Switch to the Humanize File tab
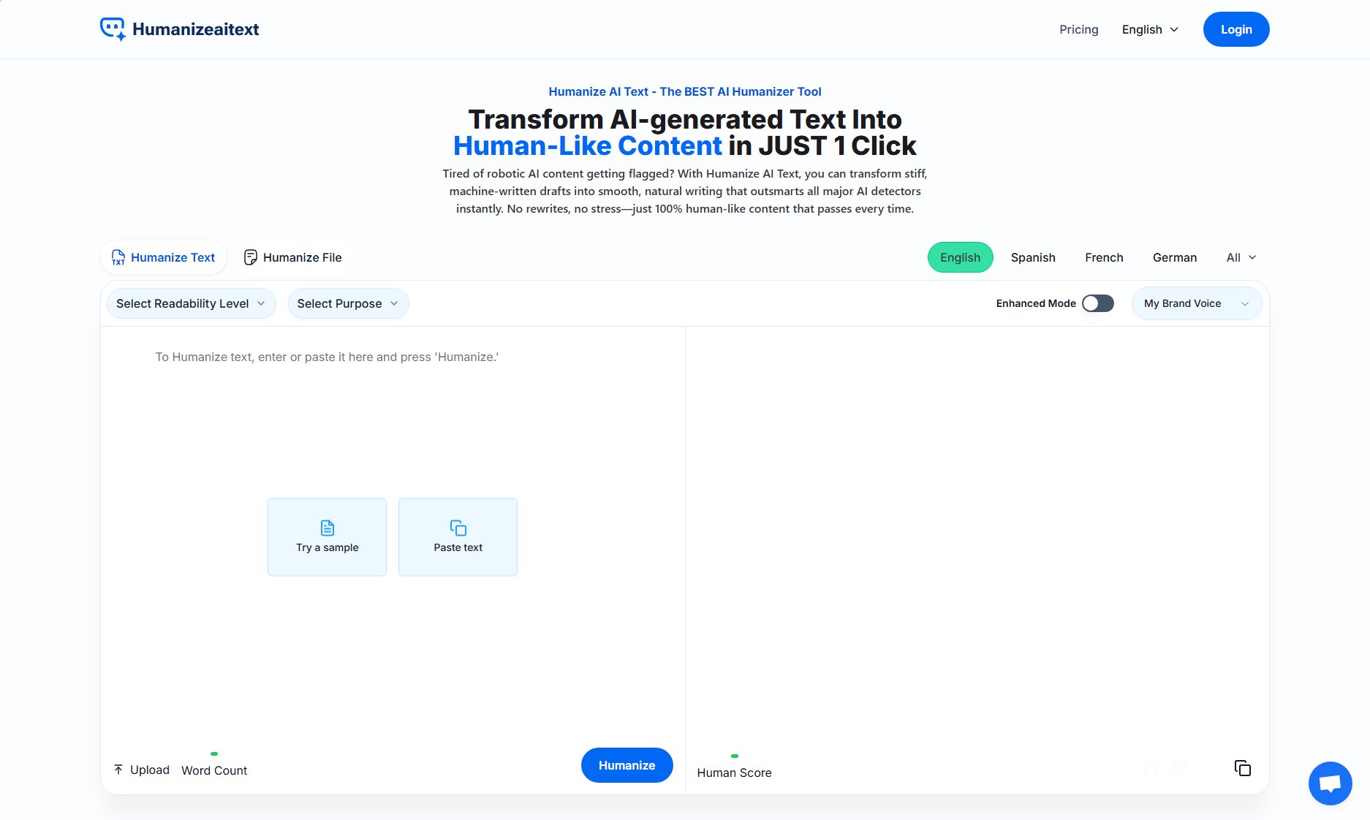 click(292, 257)
